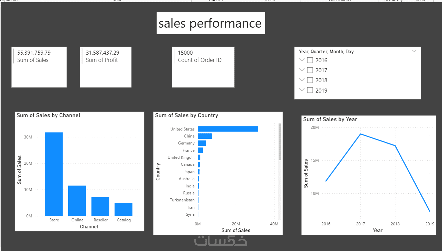The width and height of the screenshot is (442, 251).
Task: Select the Germany sales bar
Action: (x=202, y=143)
